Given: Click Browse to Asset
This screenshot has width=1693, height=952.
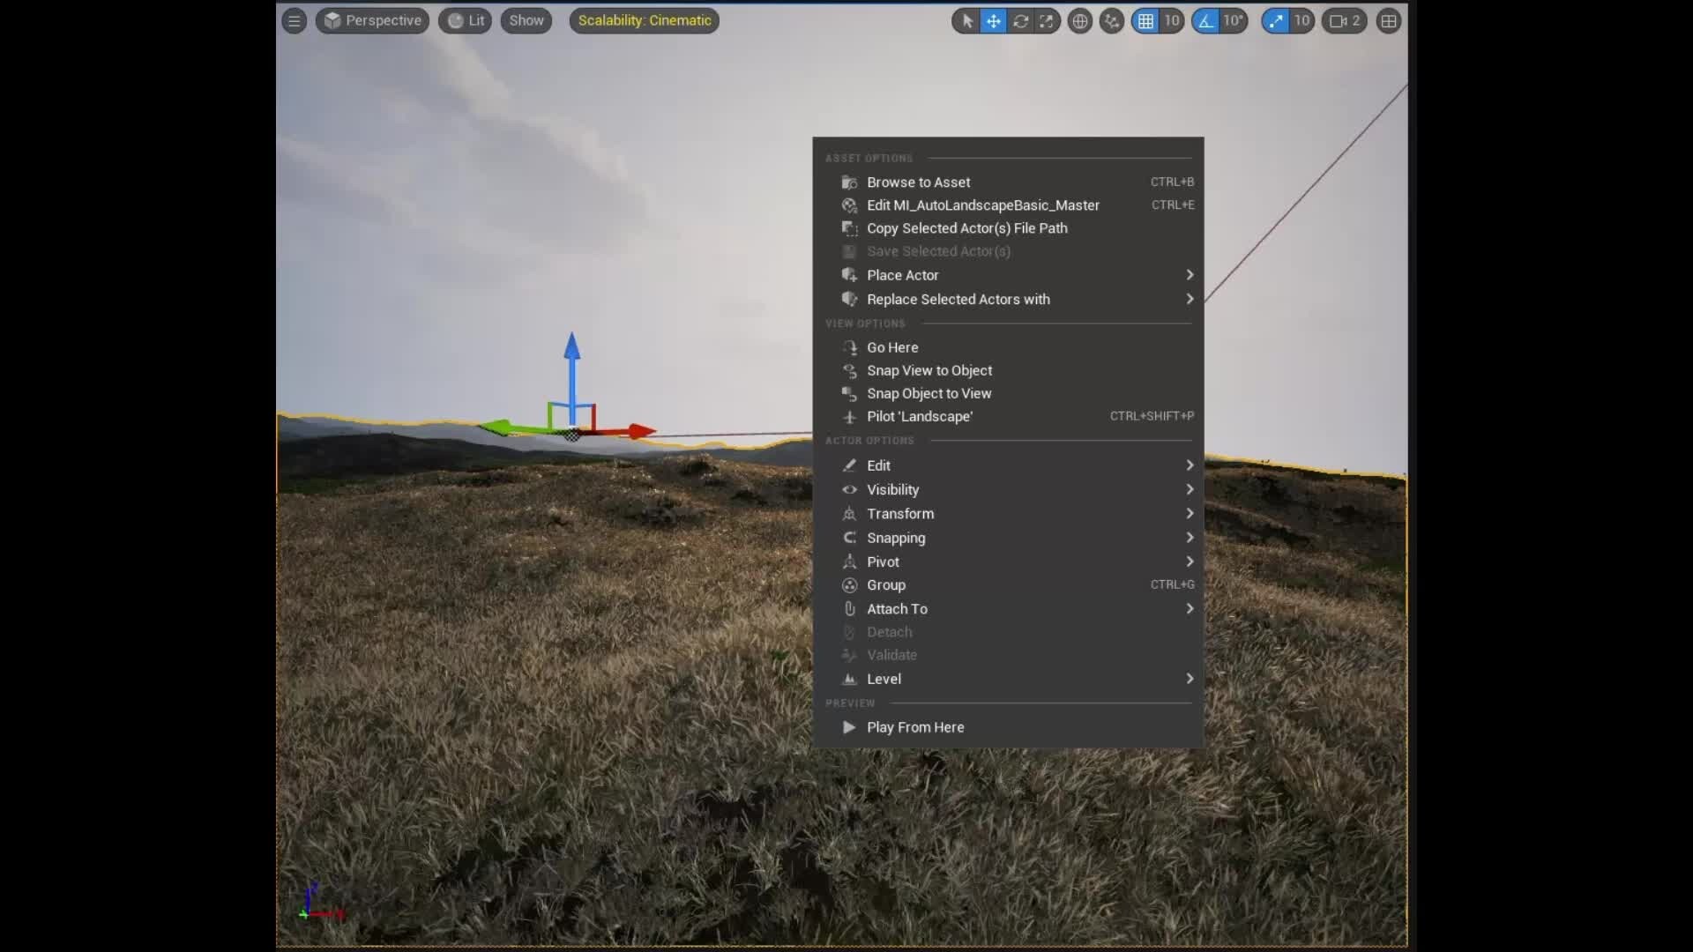Looking at the screenshot, I should [x=918, y=182].
